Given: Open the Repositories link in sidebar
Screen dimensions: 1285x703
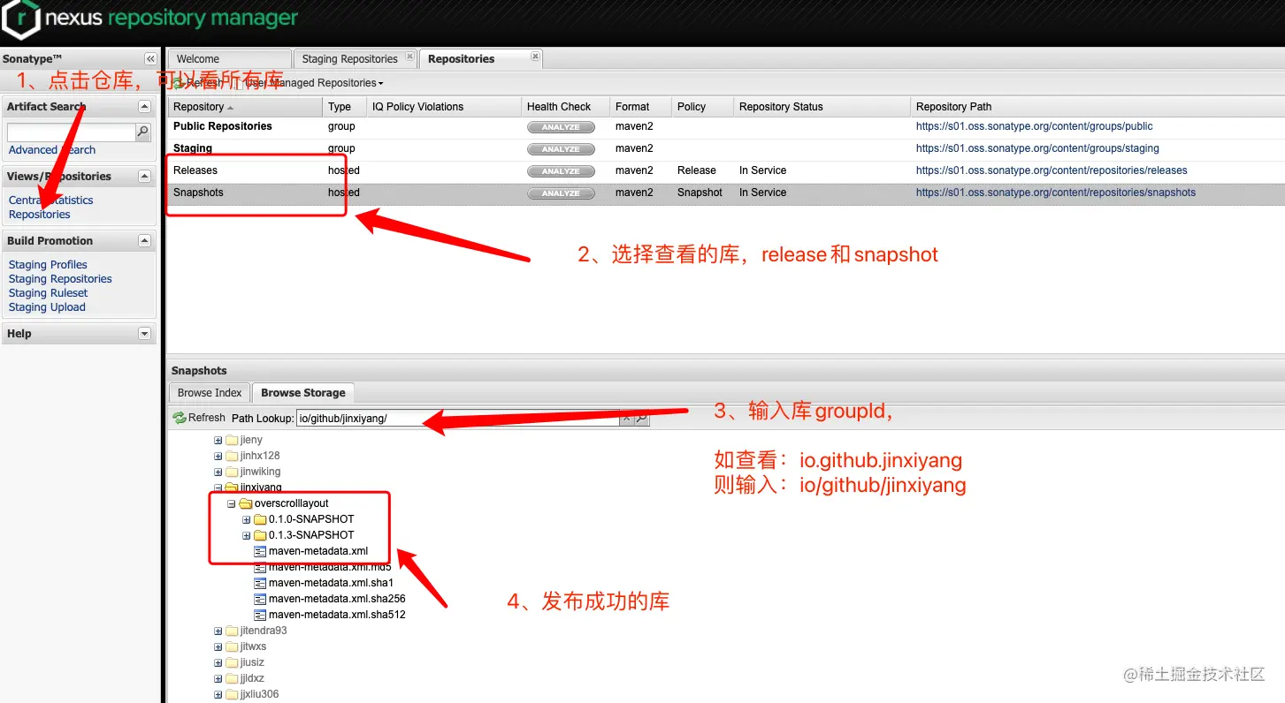Looking at the screenshot, I should click(40, 215).
